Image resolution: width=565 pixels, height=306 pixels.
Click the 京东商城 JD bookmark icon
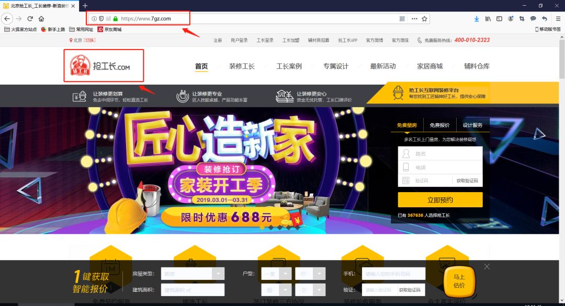[x=100, y=29]
